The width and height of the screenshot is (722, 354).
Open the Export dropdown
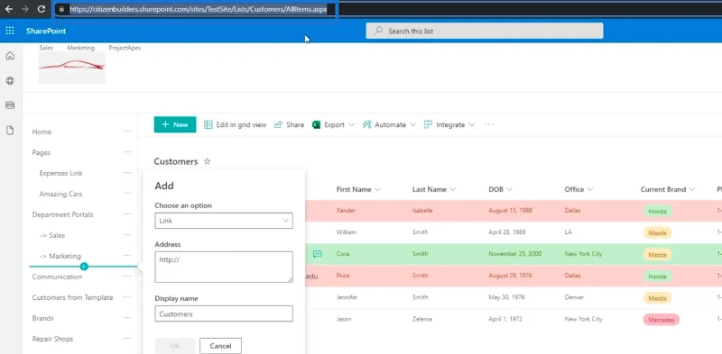pos(333,124)
